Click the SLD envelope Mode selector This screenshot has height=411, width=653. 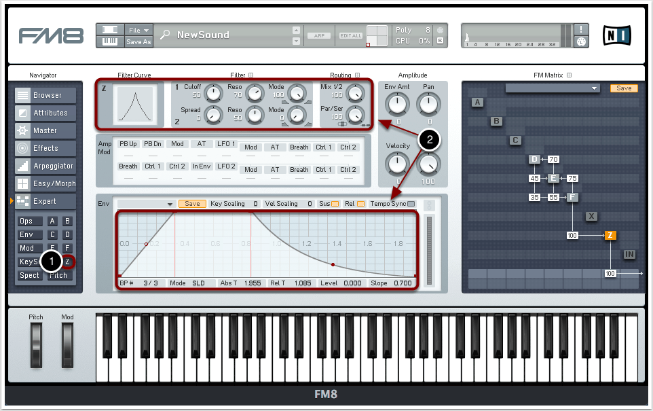pyautogui.click(x=198, y=283)
